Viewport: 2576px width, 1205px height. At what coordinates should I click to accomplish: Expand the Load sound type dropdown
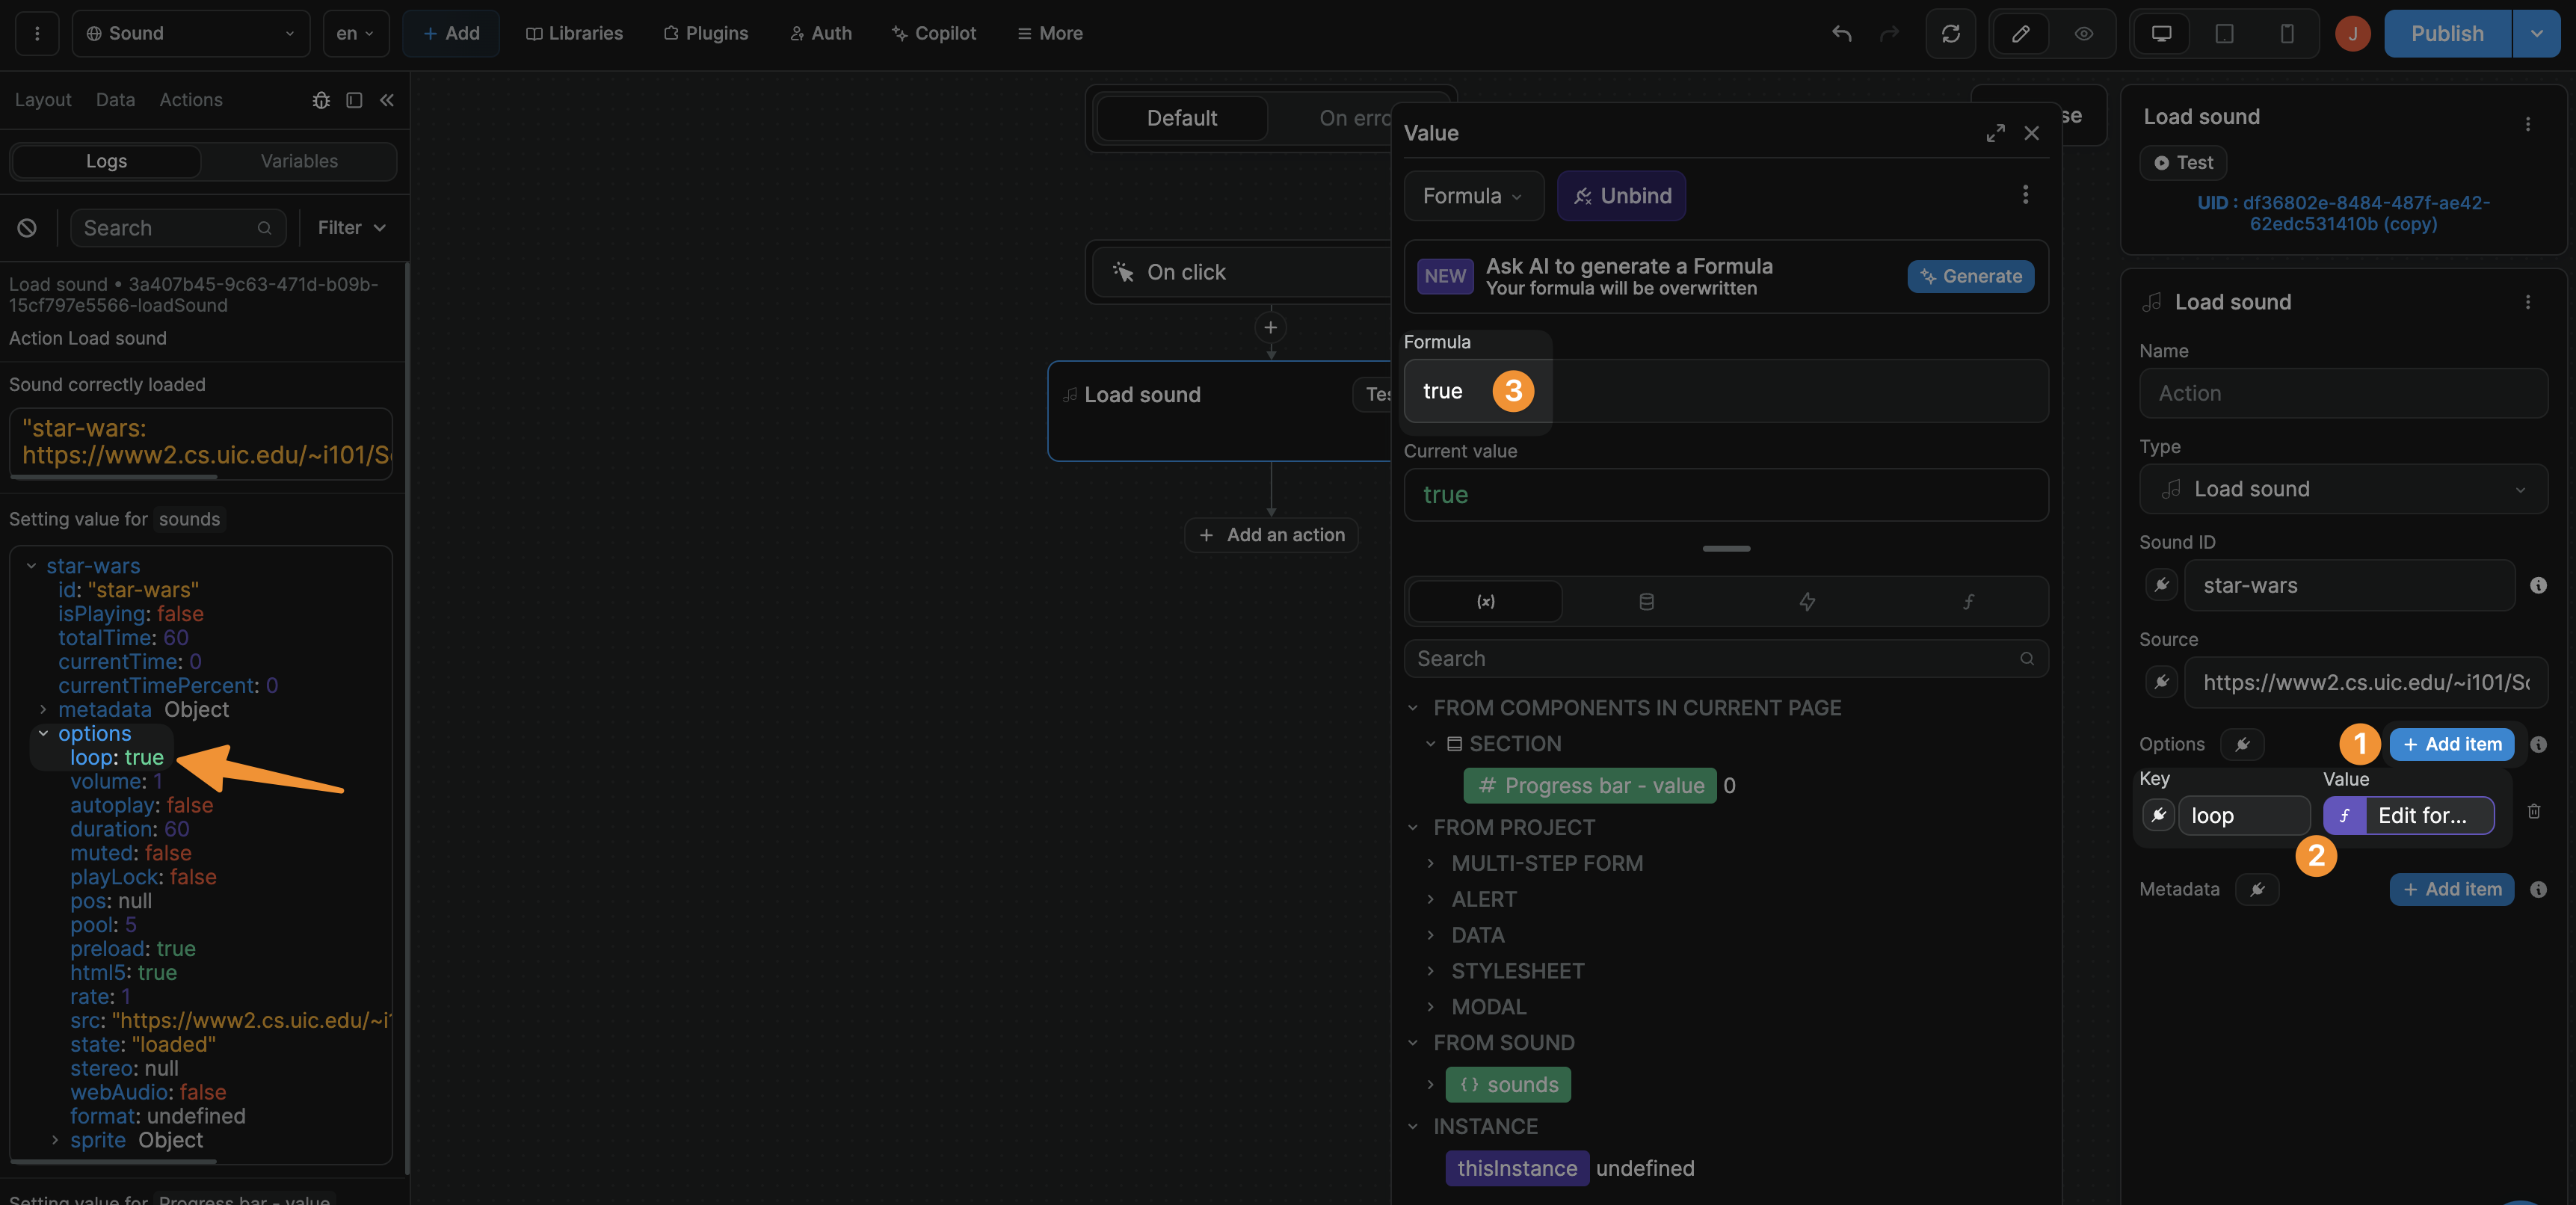coord(2520,489)
